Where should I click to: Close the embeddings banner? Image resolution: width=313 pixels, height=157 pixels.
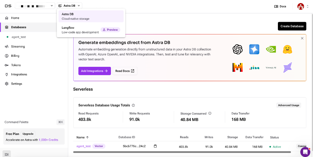pos(302,38)
